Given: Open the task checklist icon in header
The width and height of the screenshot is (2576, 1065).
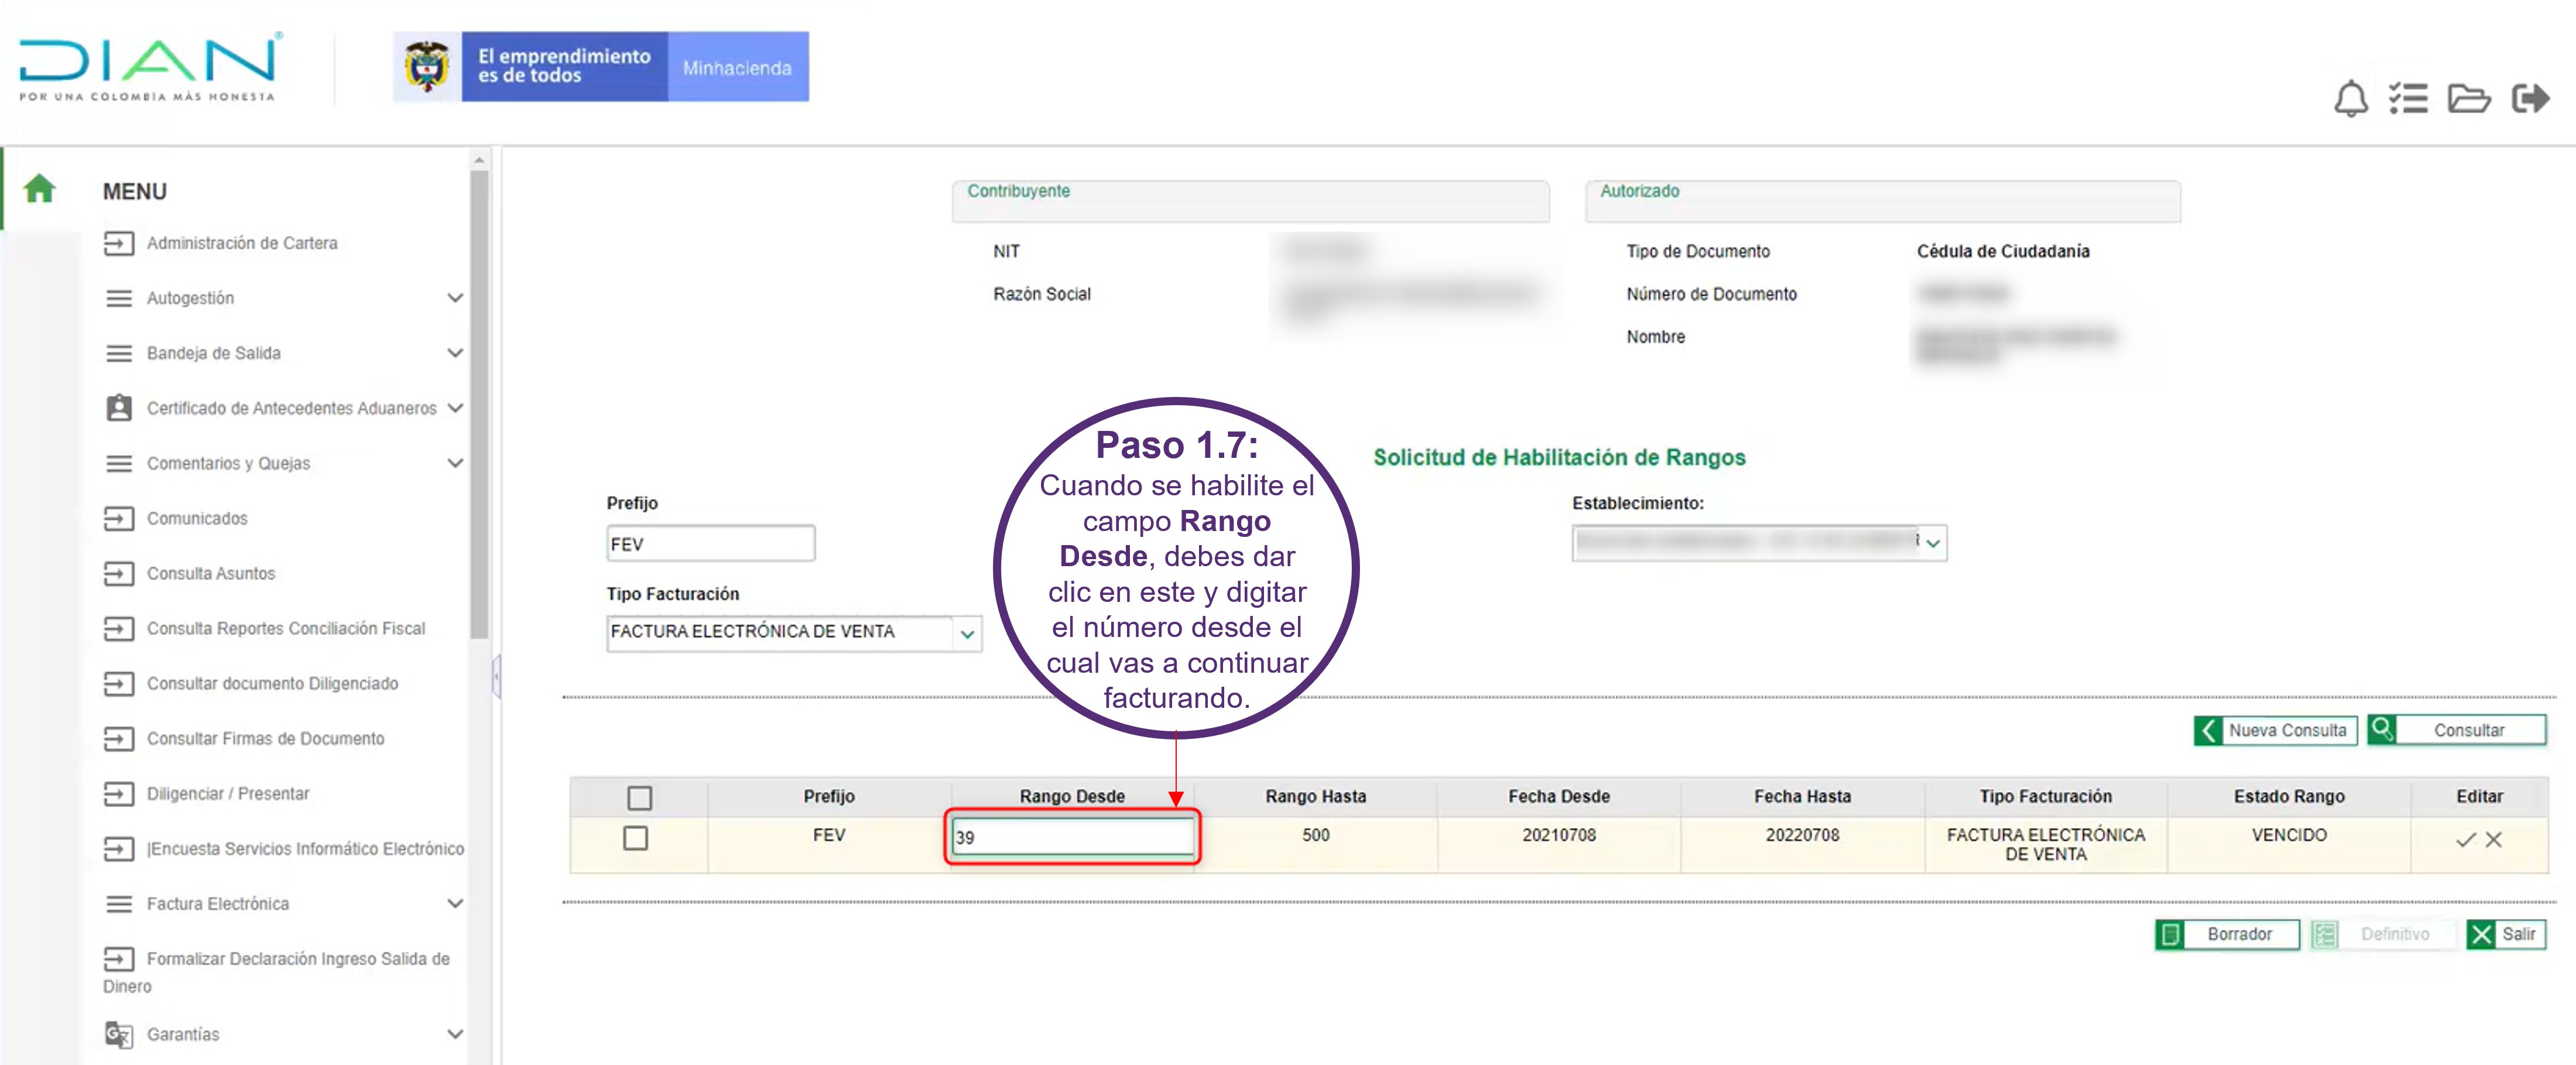Looking at the screenshot, I should coord(2408,99).
